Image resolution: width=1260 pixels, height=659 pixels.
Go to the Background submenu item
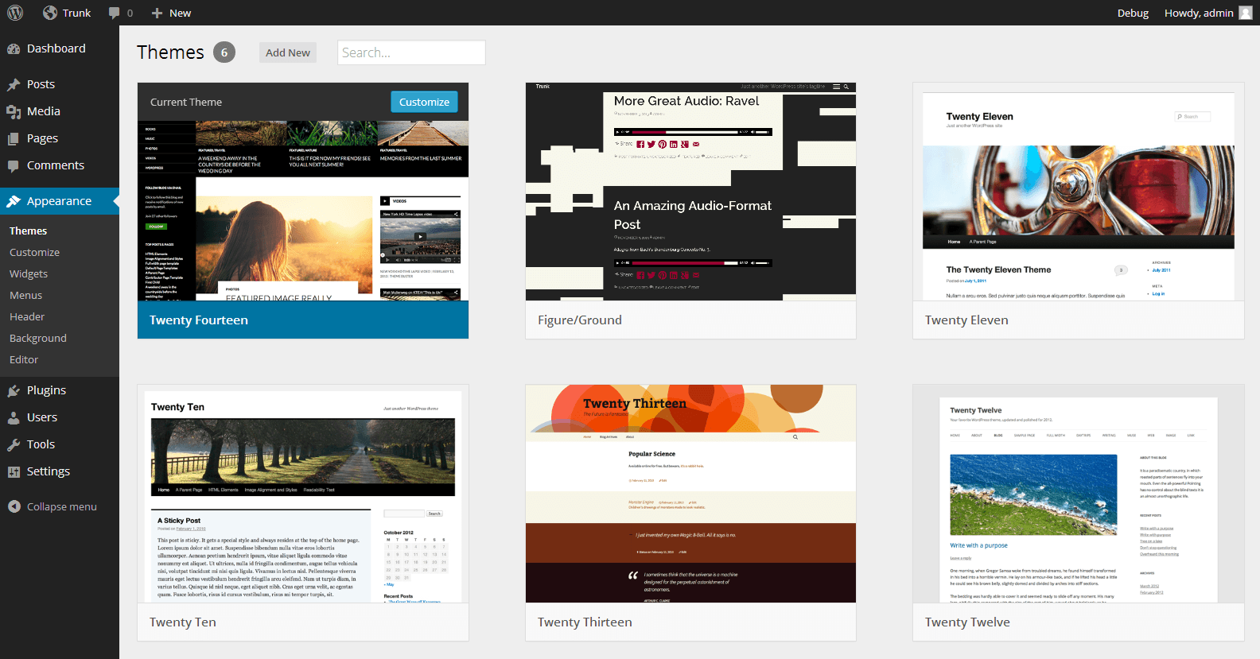(x=38, y=338)
